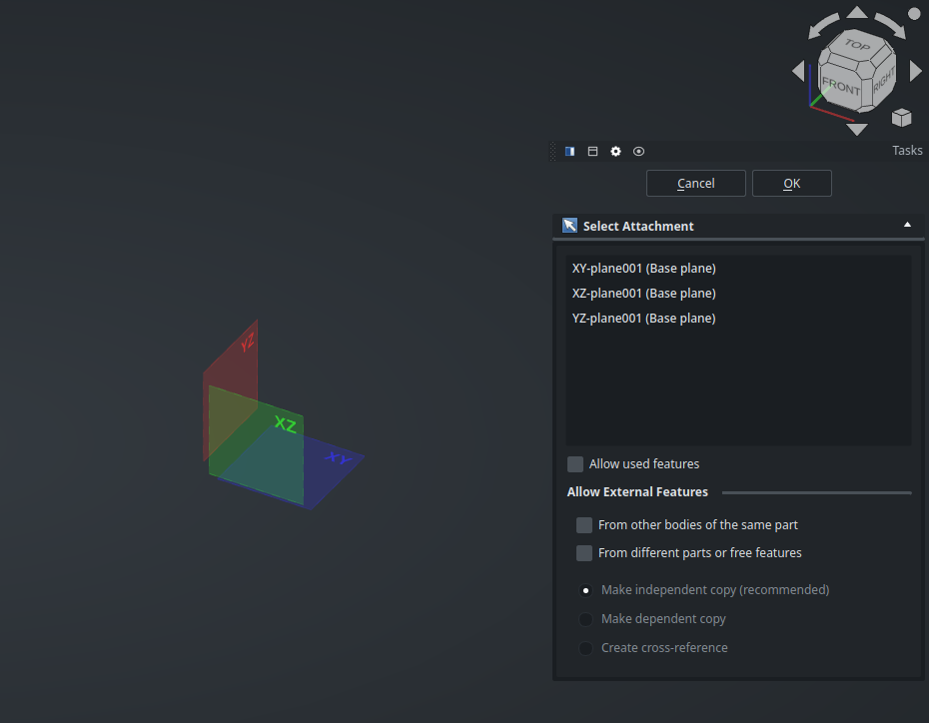Screen dimensions: 929x723
Task: Select the Make dependent copy radio option
Action: [586, 619]
